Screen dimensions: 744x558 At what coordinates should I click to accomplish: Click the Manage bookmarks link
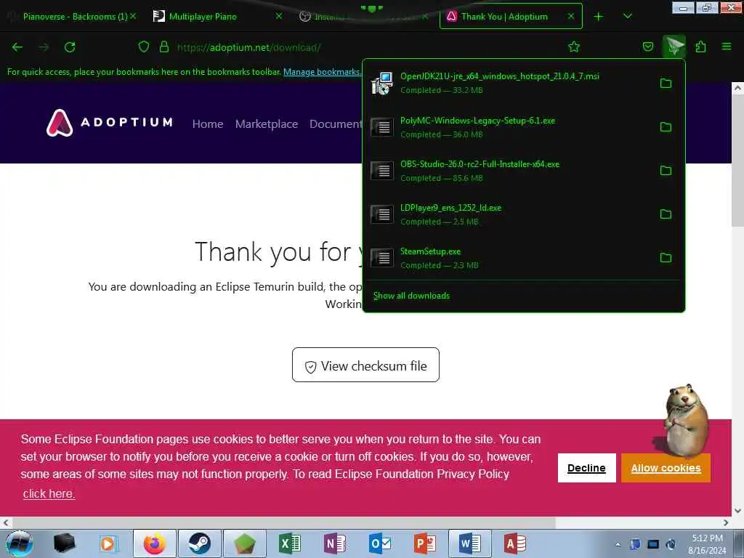coord(322,72)
